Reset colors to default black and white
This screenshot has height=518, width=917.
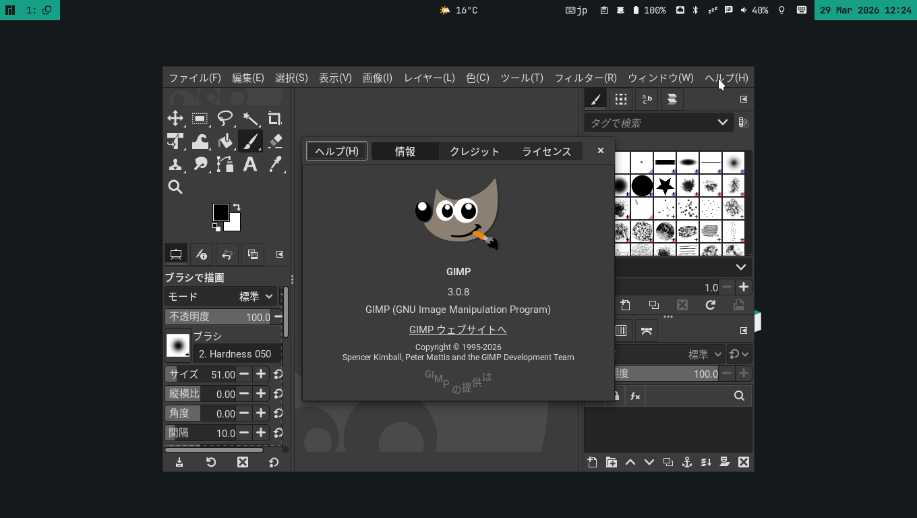pos(216,227)
